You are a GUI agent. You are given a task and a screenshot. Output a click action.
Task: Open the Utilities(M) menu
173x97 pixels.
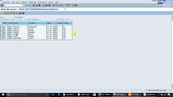pos(32,2)
